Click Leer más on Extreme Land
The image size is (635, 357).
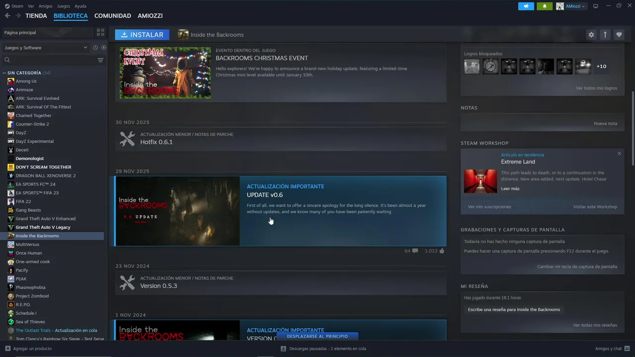point(510,189)
